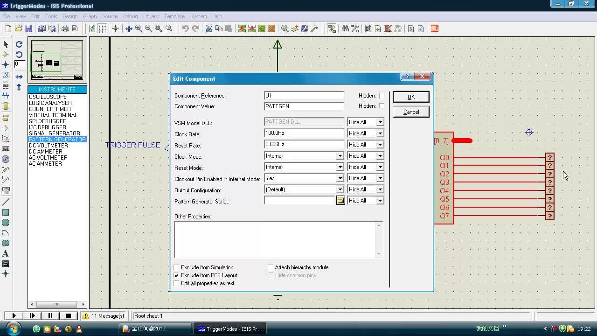Image resolution: width=597 pixels, height=336 pixels.
Task: Select the 2D Graphics Text tool
Action: (6, 253)
